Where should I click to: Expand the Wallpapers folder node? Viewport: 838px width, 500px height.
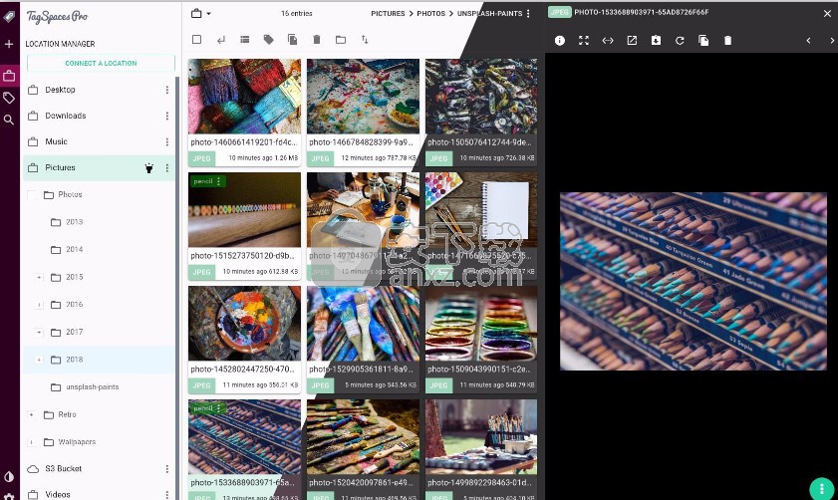pyautogui.click(x=32, y=442)
